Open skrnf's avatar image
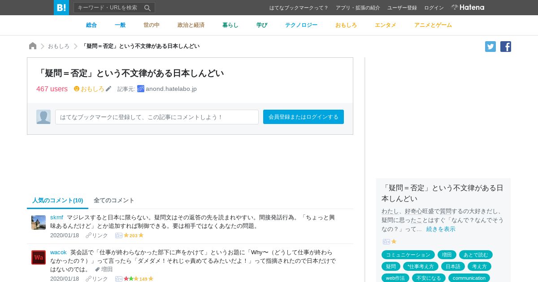The height and width of the screenshot is (282, 538). (39, 222)
